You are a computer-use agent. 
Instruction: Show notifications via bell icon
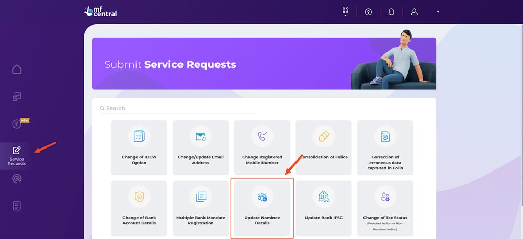point(391,12)
